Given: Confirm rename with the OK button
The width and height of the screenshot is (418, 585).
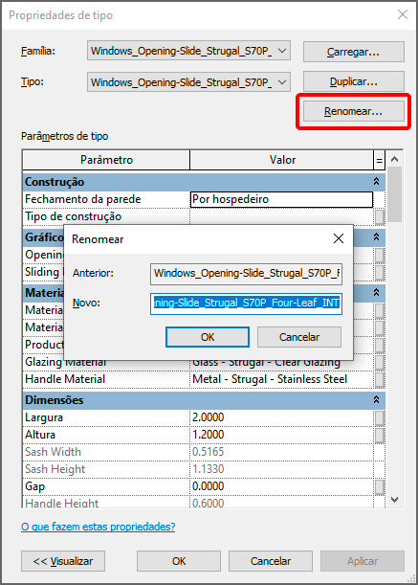Looking at the screenshot, I should (208, 337).
